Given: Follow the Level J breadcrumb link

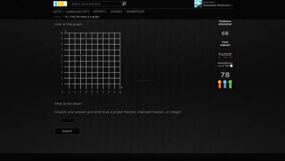Looking at the screenshot, I should click(57, 17).
